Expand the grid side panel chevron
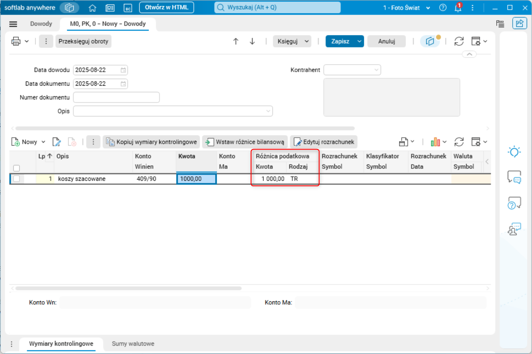The height and width of the screenshot is (354, 532). point(487,162)
